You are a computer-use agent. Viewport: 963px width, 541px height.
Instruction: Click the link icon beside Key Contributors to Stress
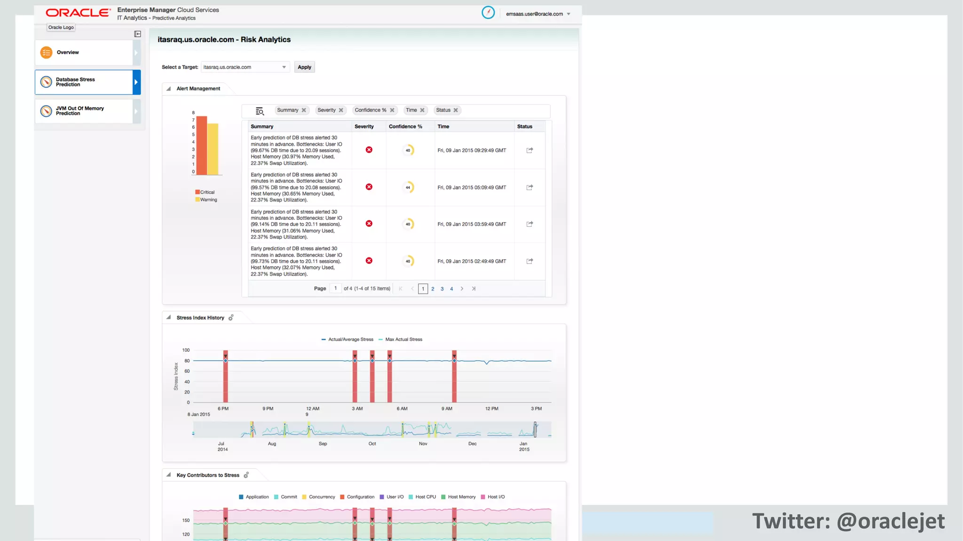coord(246,475)
